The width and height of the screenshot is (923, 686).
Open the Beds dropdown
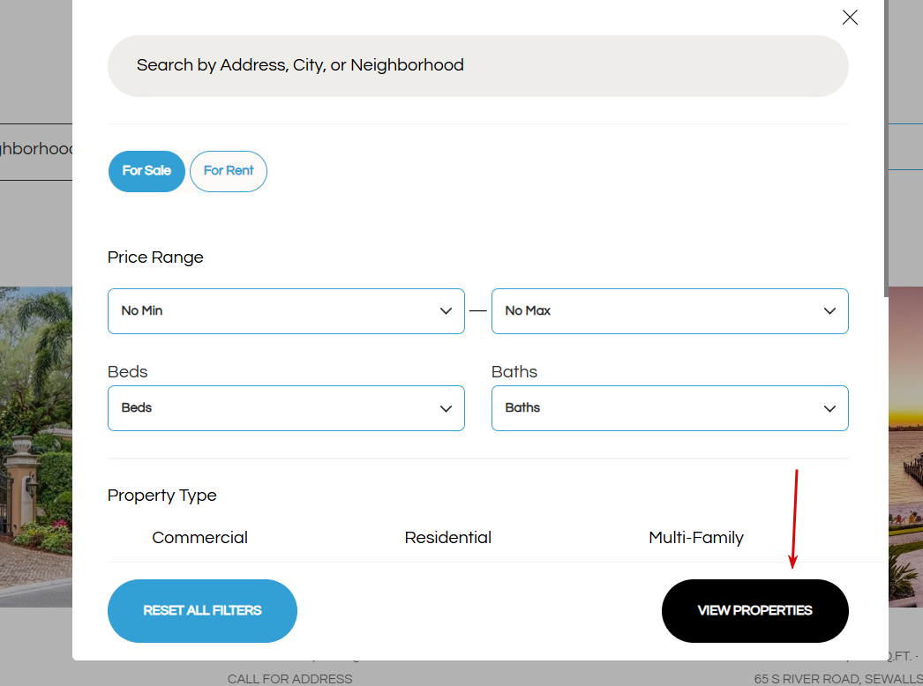286,408
